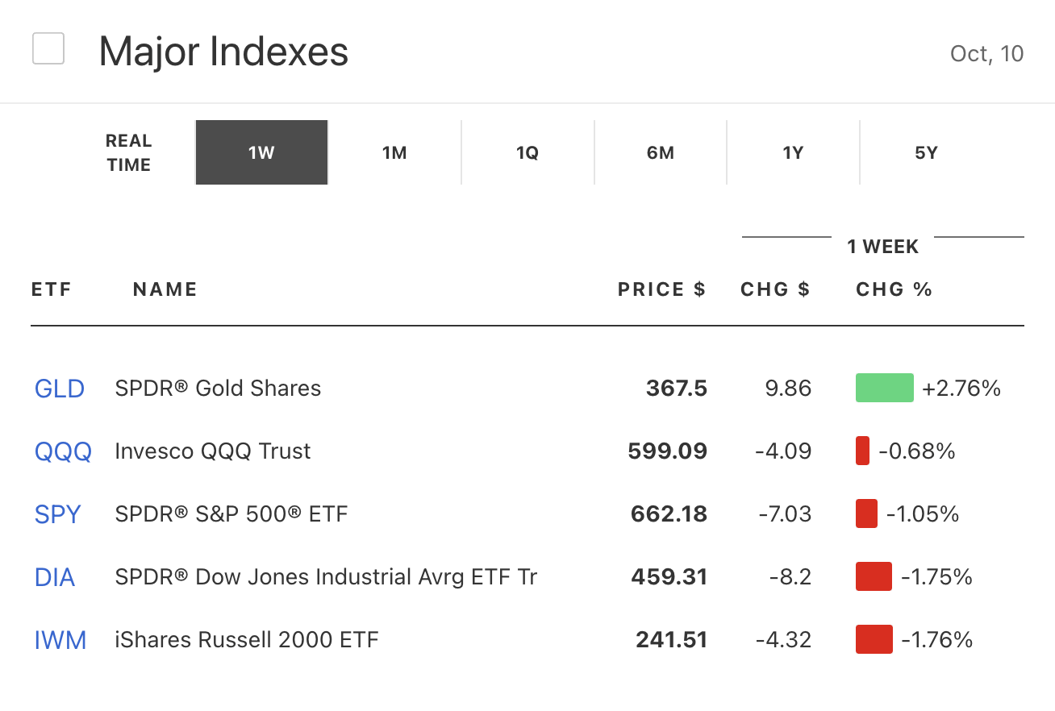
Task: Sort by the CHG % column header
Action: [x=894, y=289]
